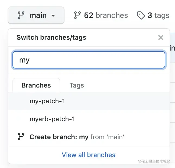Click the Switch branches/tags header title
The width and height of the screenshot is (175, 168).
51,38
